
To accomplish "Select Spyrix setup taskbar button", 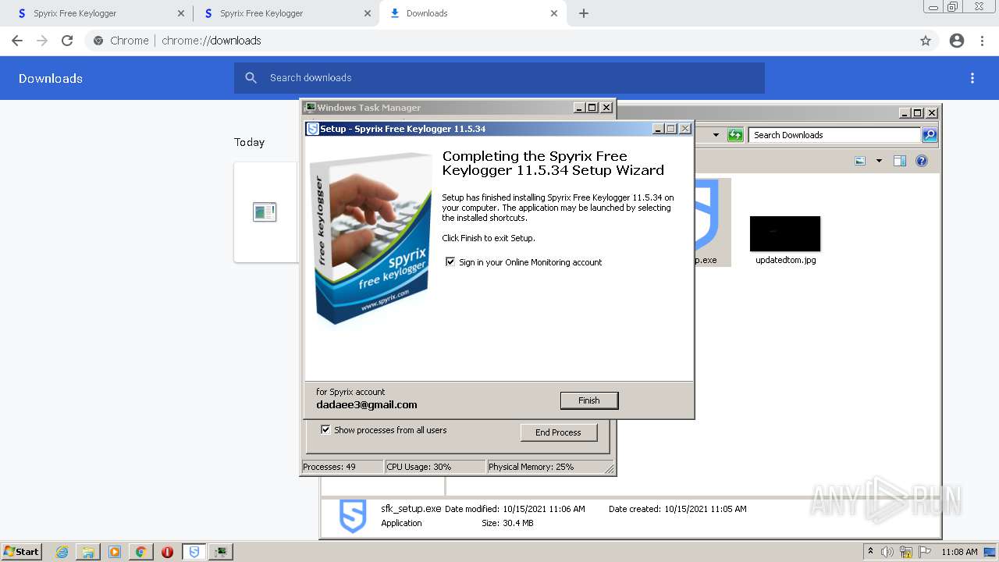I will tap(194, 552).
